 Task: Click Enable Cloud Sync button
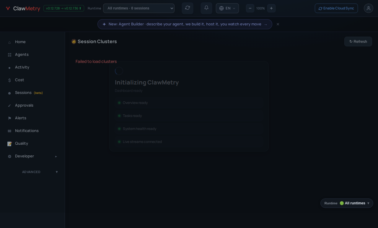point(336,8)
